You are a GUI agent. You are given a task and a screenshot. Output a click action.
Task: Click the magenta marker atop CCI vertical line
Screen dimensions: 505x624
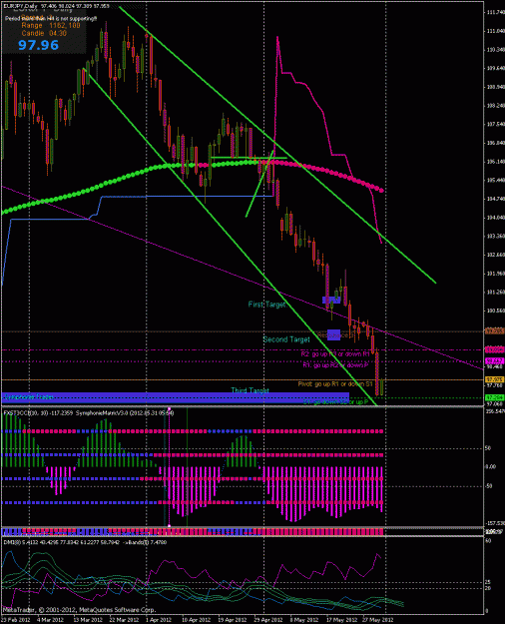(169, 408)
